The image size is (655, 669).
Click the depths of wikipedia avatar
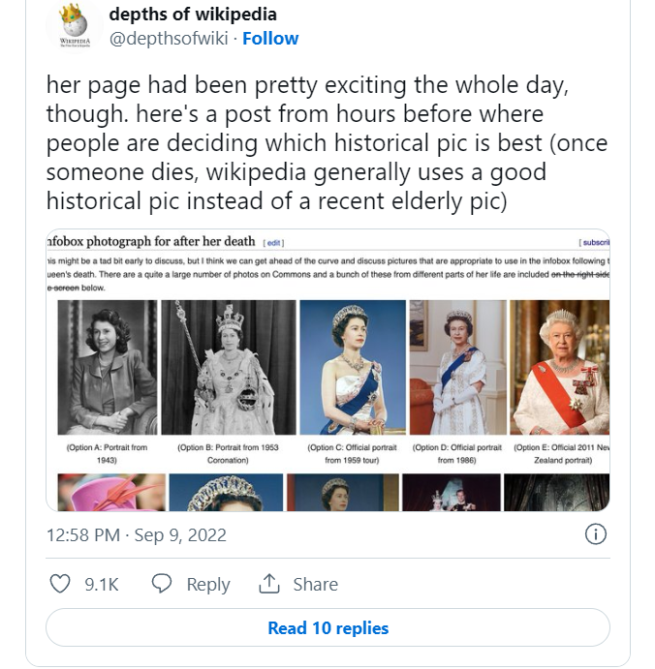coord(75,25)
